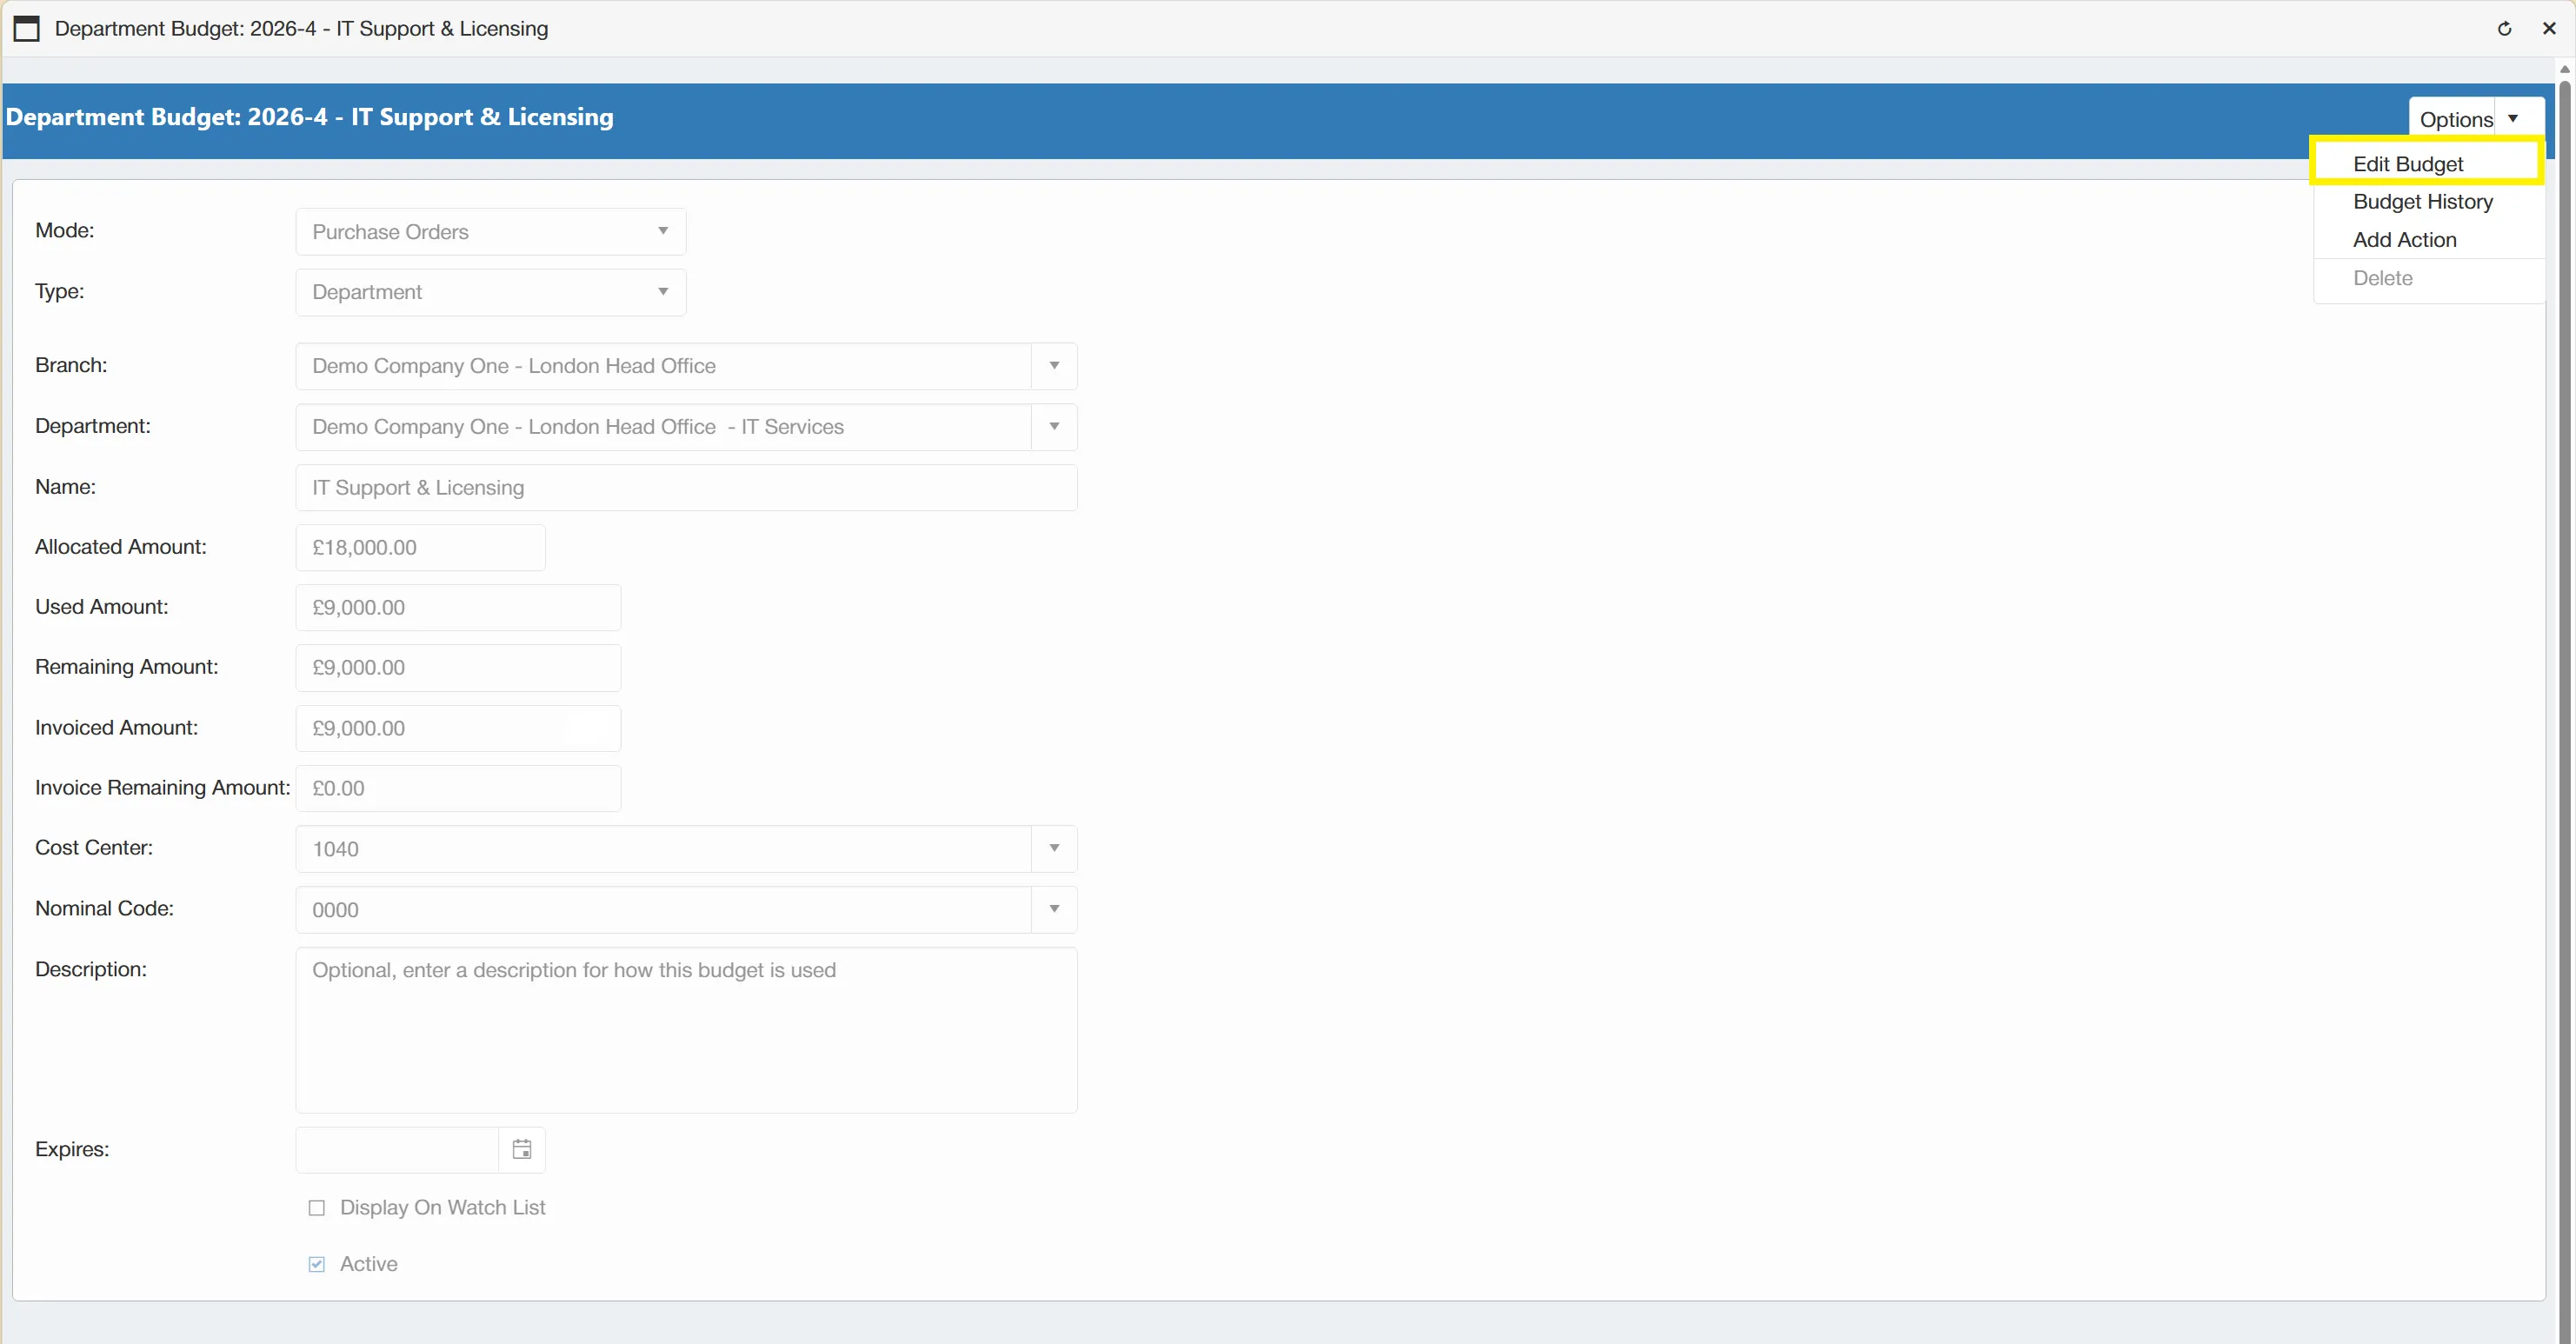Screen dimensions: 2576x1344
Task: Toggle the Active checkbox
Action: pos(317,1264)
